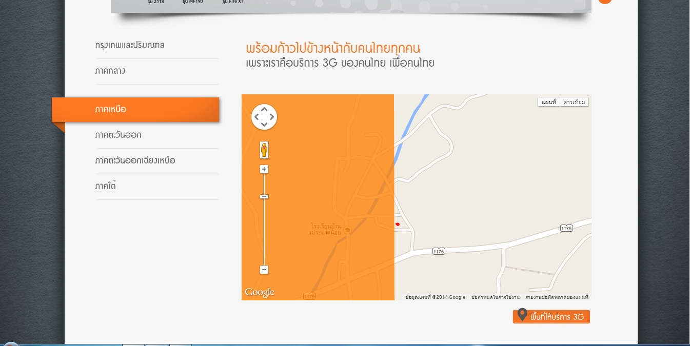Viewport: 690px width, 346px height.
Task: Click ข้อมูลแผนที่ ©2014 Google text
Action: click(x=435, y=297)
